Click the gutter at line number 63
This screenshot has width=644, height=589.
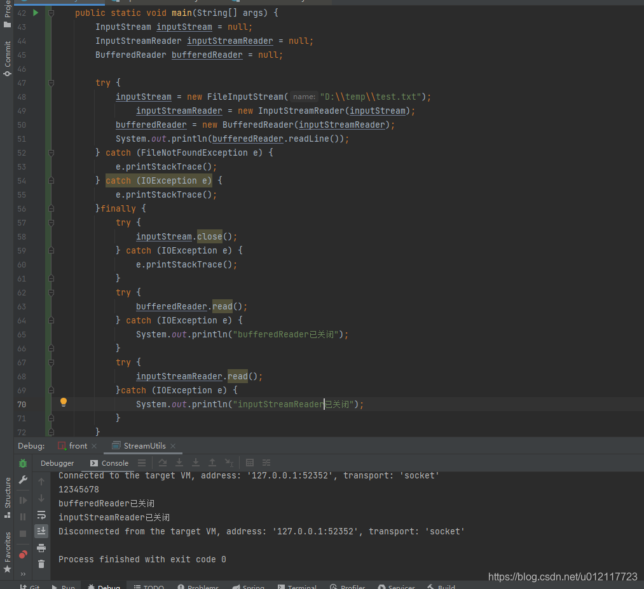pos(22,307)
